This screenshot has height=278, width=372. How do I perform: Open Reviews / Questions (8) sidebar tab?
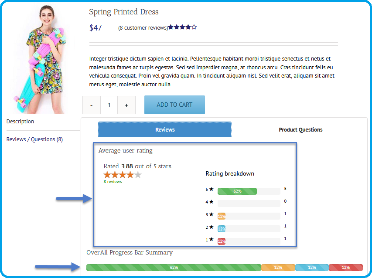[x=34, y=139]
